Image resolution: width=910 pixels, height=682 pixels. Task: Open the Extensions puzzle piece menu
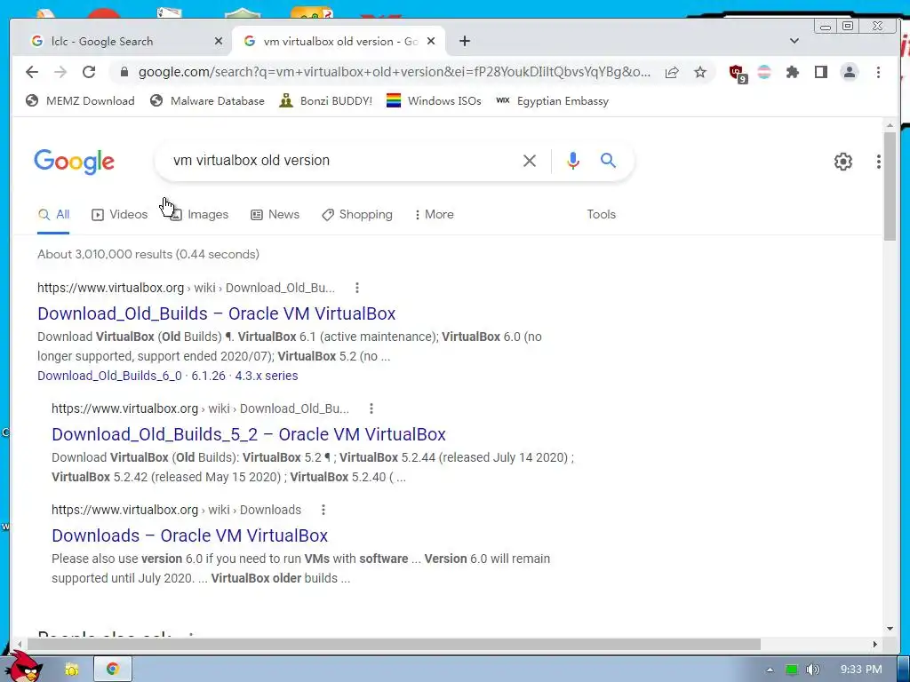point(792,72)
